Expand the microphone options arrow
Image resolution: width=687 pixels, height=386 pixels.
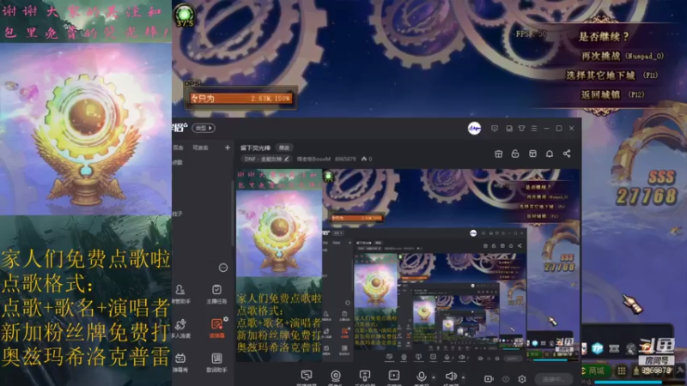pos(434,377)
